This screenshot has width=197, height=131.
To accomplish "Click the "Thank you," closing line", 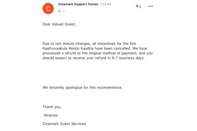I will [52, 107].
